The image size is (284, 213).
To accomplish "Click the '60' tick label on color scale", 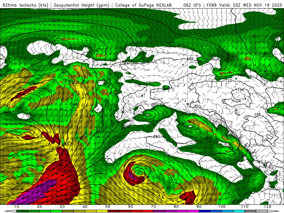I will [131, 207].
